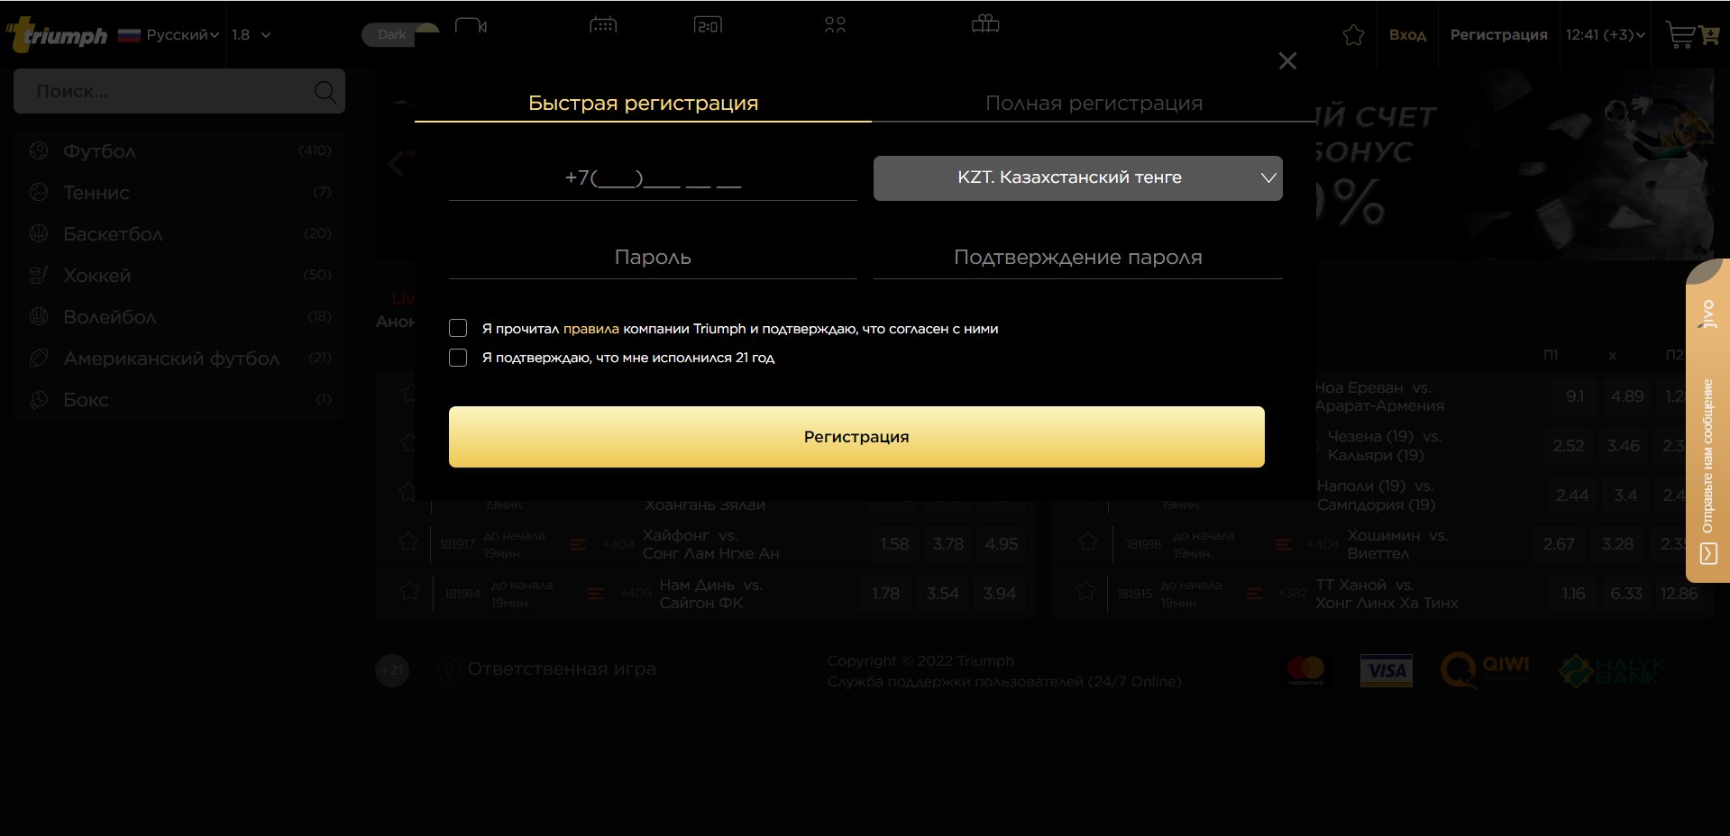Close the registration dialog with X

[x=1287, y=60]
